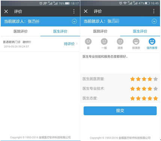The image size is (161, 141).
Task: Tap the Wi-Fi icon in right status bar
Action: point(125,3)
